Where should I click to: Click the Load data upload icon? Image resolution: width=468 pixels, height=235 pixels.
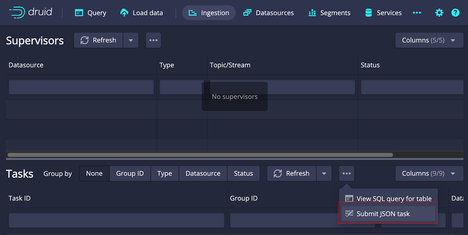click(124, 12)
